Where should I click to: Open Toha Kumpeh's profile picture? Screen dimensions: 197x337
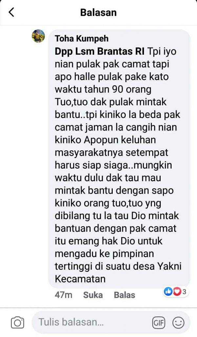coord(38,36)
